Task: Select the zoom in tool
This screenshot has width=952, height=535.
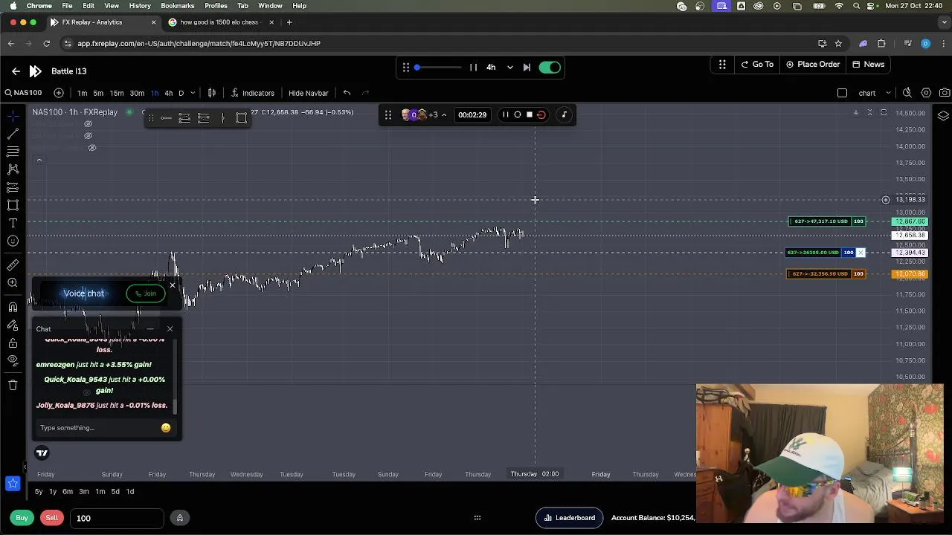Action: coord(13,282)
